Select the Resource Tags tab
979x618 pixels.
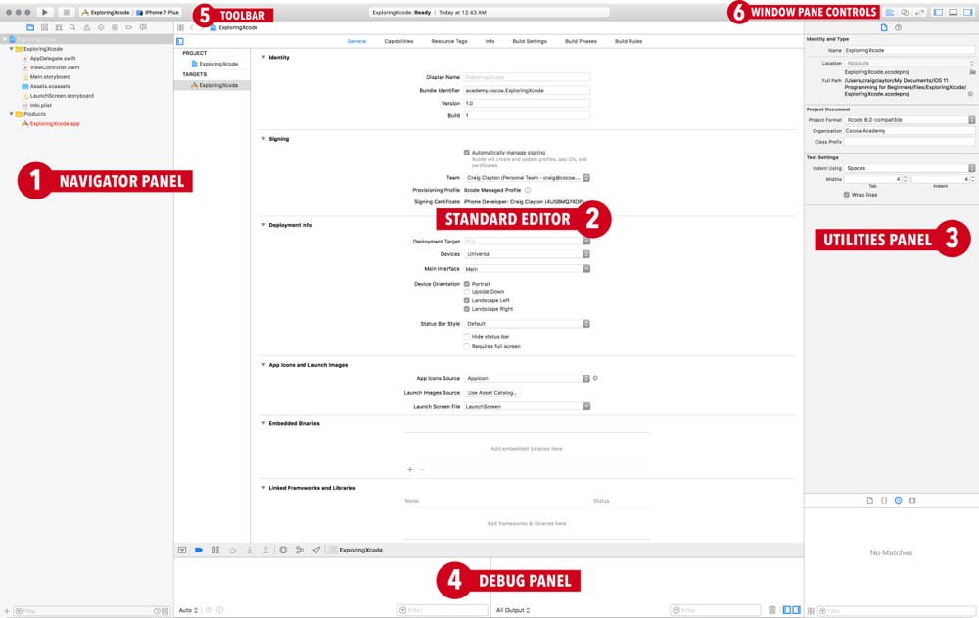point(449,41)
